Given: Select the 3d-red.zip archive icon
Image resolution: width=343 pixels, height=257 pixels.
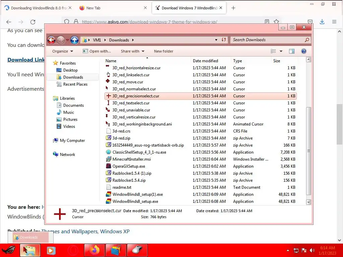Looking at the screenshot, I should click(x=108, y=138).
